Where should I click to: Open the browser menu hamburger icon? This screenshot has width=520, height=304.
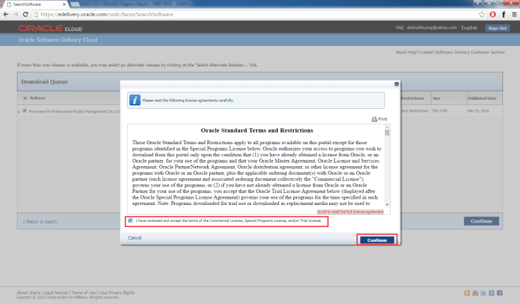513,14
